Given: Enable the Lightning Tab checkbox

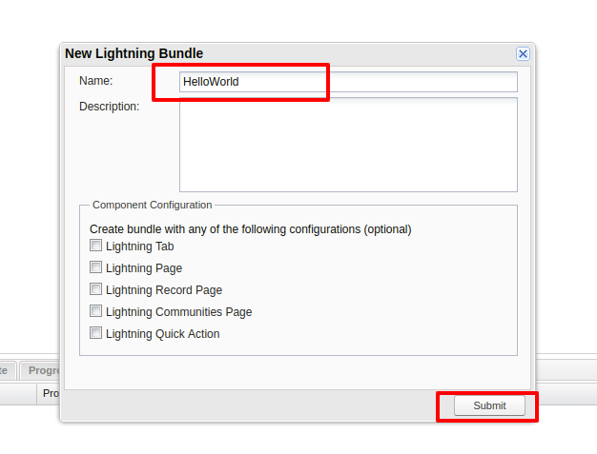Looking at the screenshot, I should click(95, 246).
